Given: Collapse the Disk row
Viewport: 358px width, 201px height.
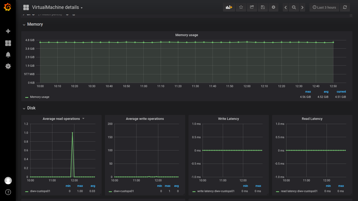Looking at the screenshot, I should [x=31, y=108].
